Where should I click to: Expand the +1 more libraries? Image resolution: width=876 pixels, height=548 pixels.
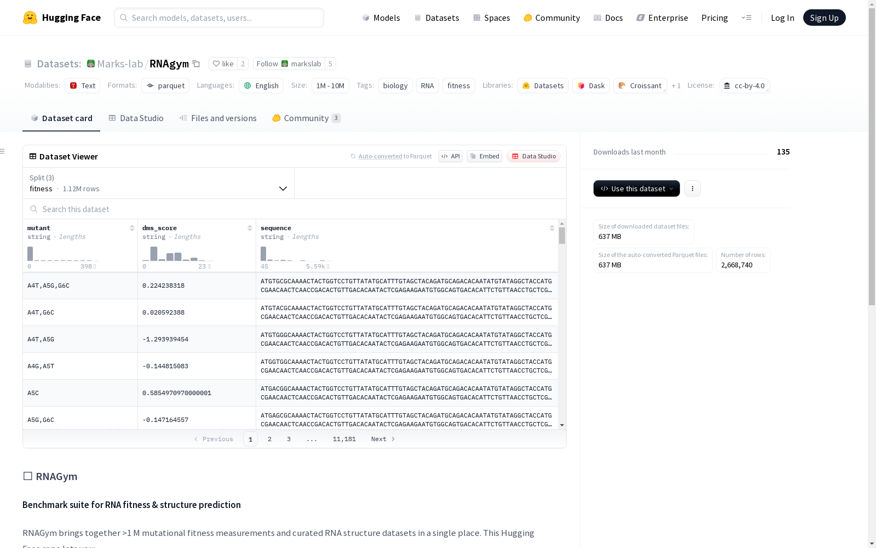[676, 85]
